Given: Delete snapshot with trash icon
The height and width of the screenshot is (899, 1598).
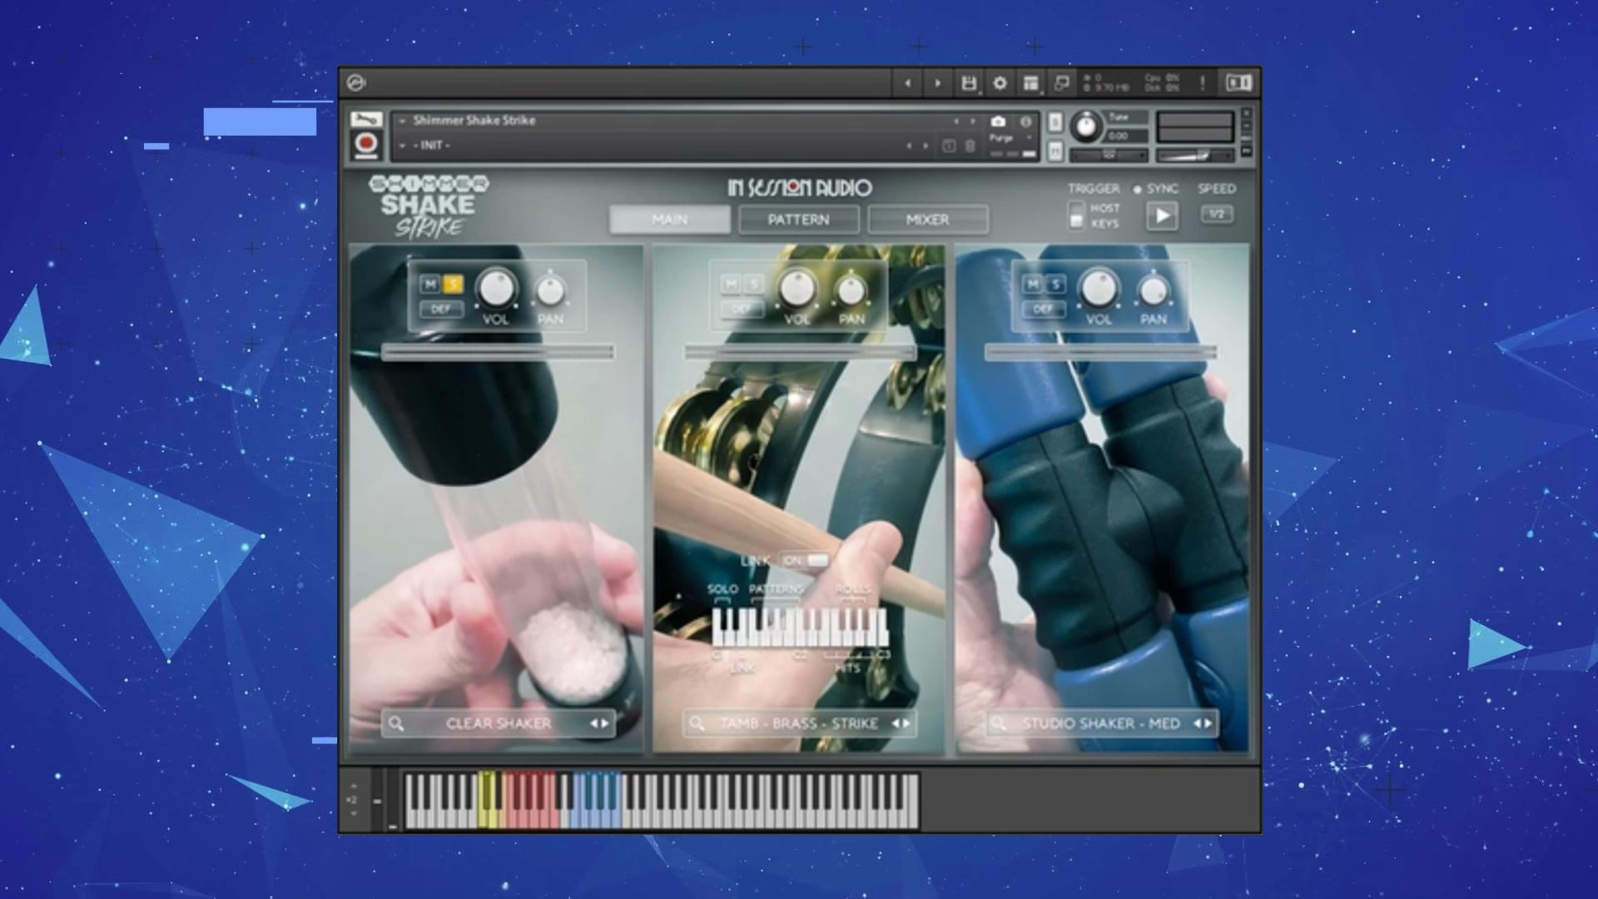Looking at the screenshot, I should click(970, 146).
